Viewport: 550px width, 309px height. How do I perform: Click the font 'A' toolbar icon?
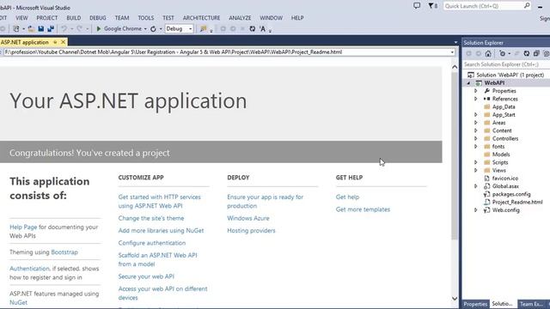(262, 29)
